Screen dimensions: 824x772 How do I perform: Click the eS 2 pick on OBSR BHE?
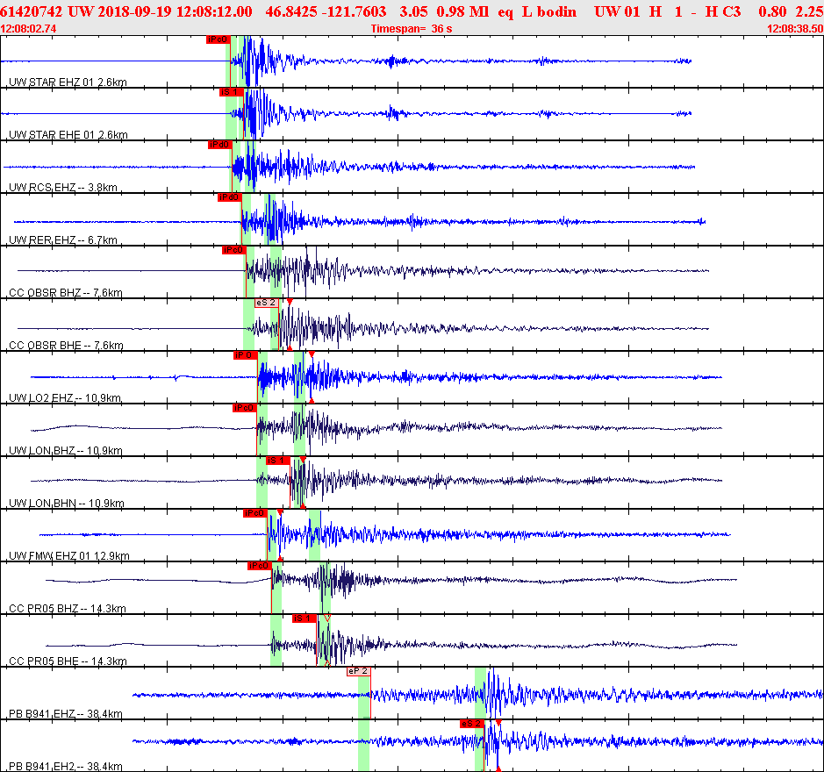coord(266,303)
